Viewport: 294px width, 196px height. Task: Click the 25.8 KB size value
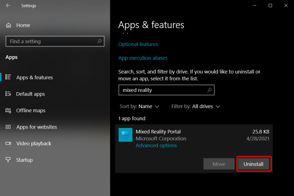point(261,132)
